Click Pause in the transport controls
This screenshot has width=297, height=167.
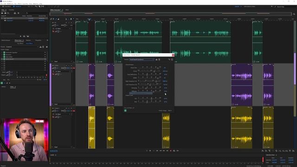coord(154,151)
